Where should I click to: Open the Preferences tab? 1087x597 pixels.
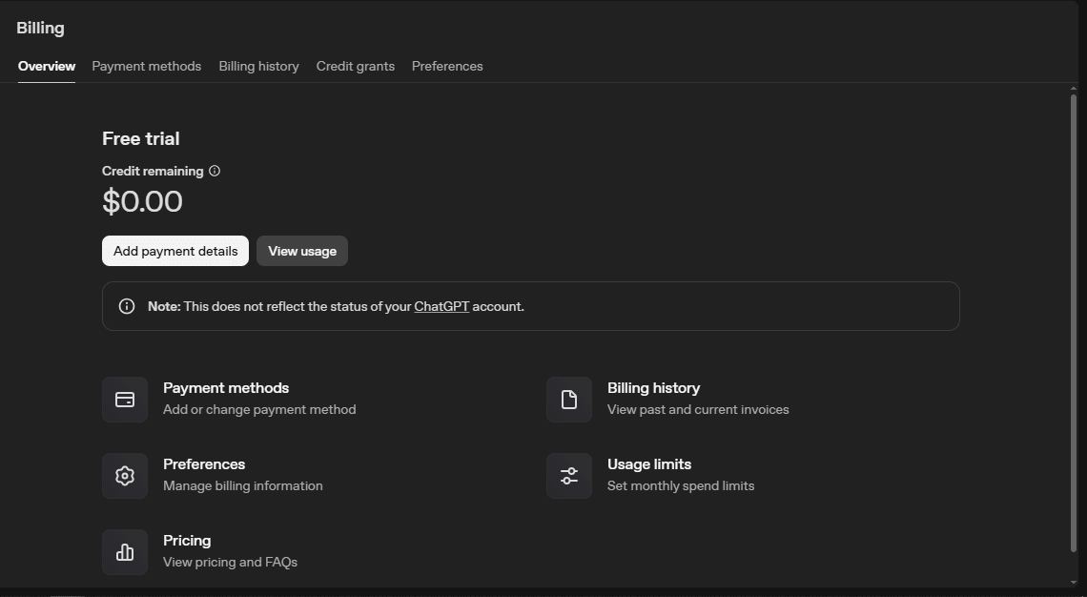point(447,66)
